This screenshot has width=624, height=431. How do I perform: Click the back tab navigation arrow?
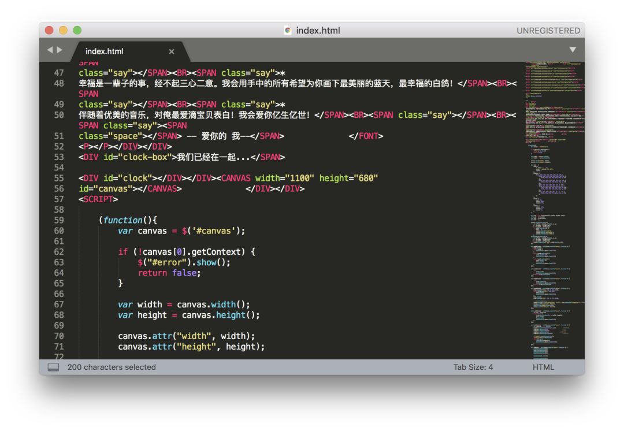pyautogui.click(x=50, y=50)
